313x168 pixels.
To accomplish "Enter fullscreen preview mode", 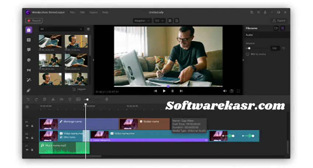I will click(239, 91).
